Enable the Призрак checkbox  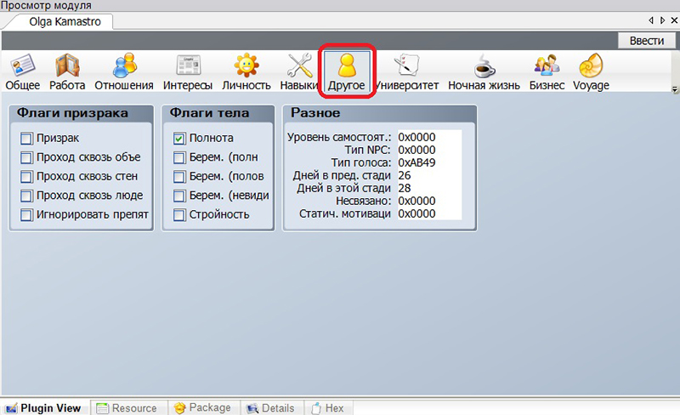click(26, 138)
